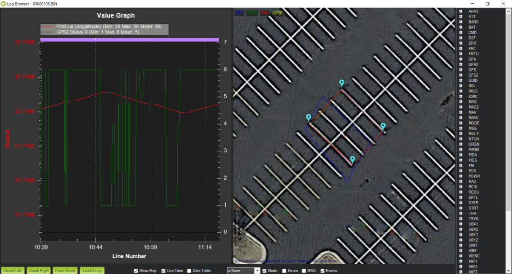This screenshot has height=274, width=512.
Task: Expand the GPS2 message node
Action: click(461, 75)
